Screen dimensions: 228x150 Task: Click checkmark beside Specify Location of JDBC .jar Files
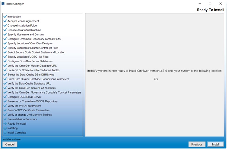[x=5, y=57]
